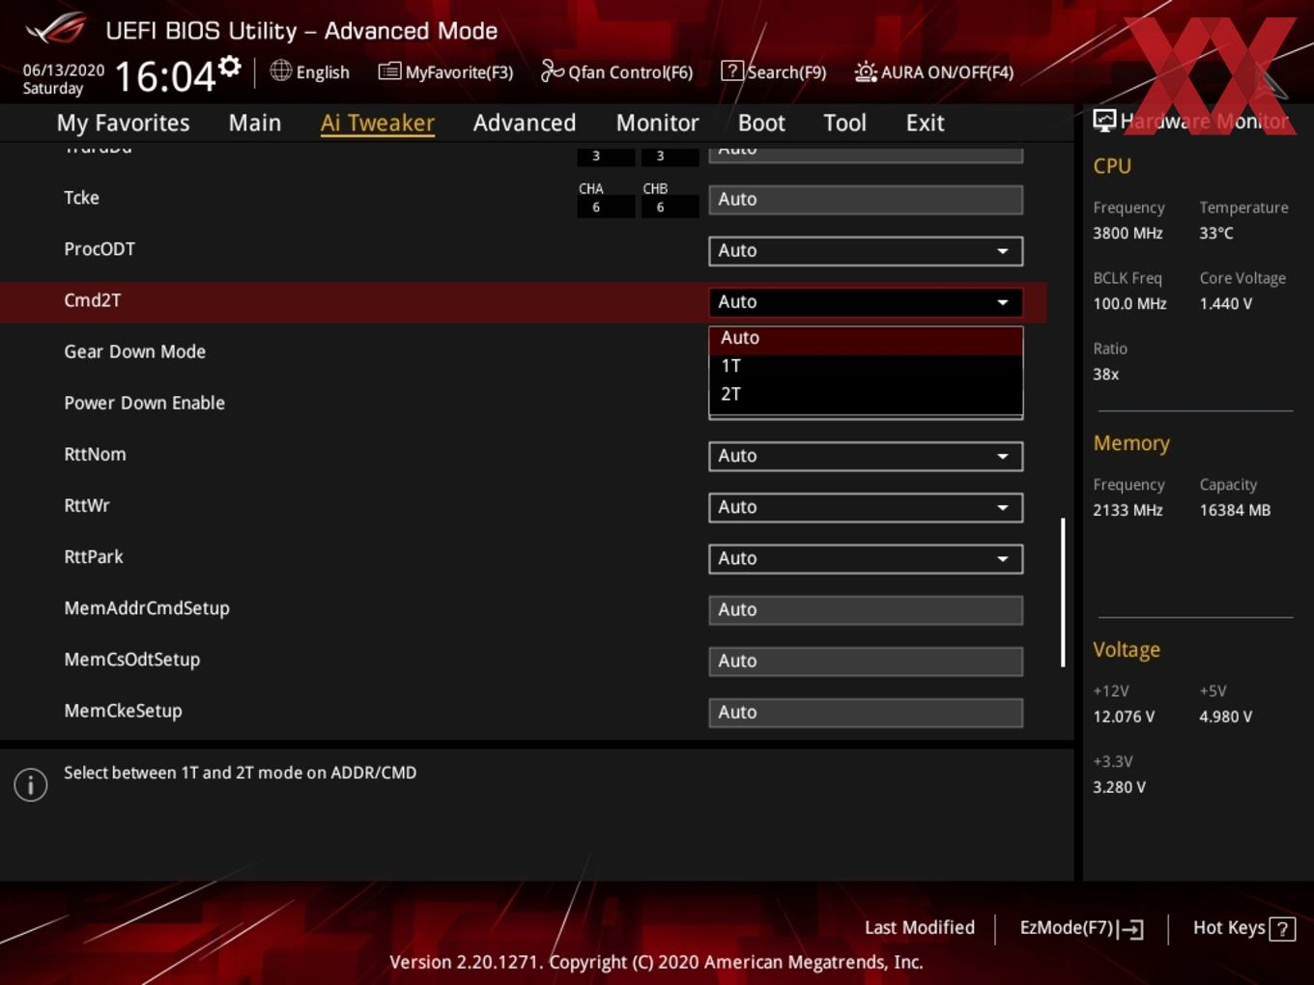Click Last Modified
The image size is (1314, 985).
920,928
